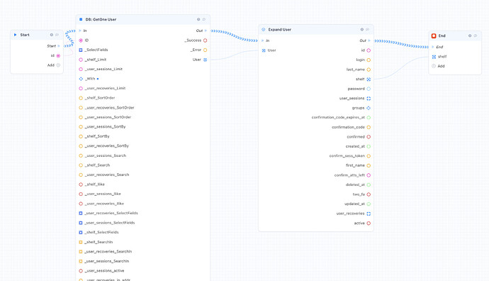Select the confirmed output port
The height and width of the screenshot is (281, 489).
coord(369,137)
